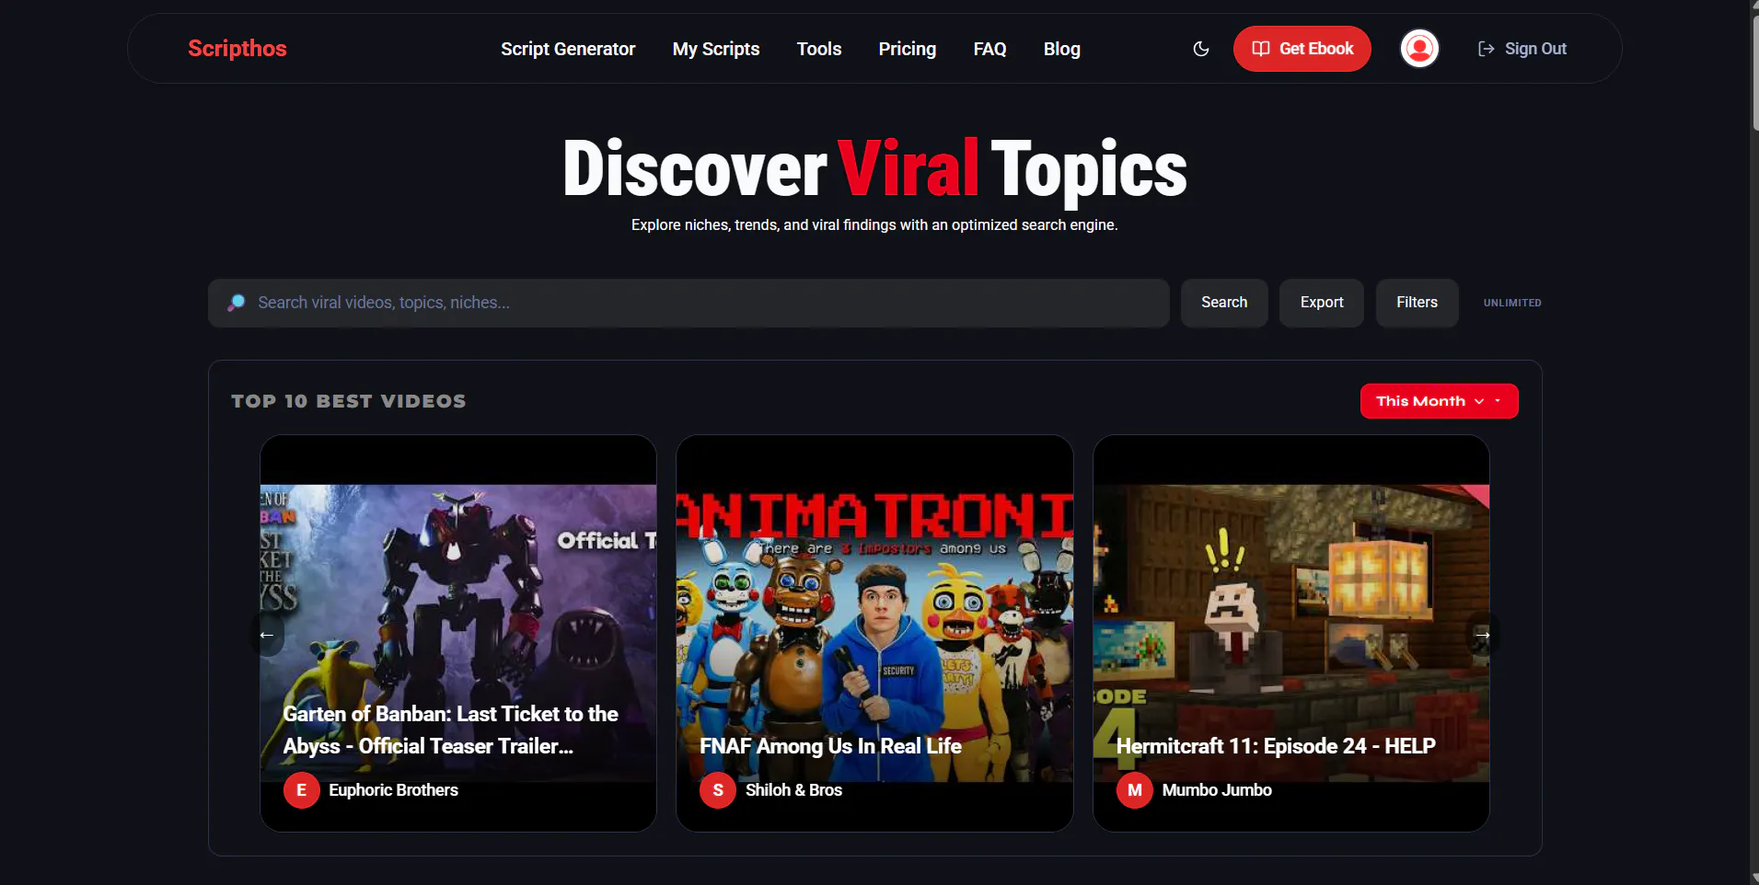The image size is (1759, 885).
Task: Click the Search button
Action: click(1224, 303)
